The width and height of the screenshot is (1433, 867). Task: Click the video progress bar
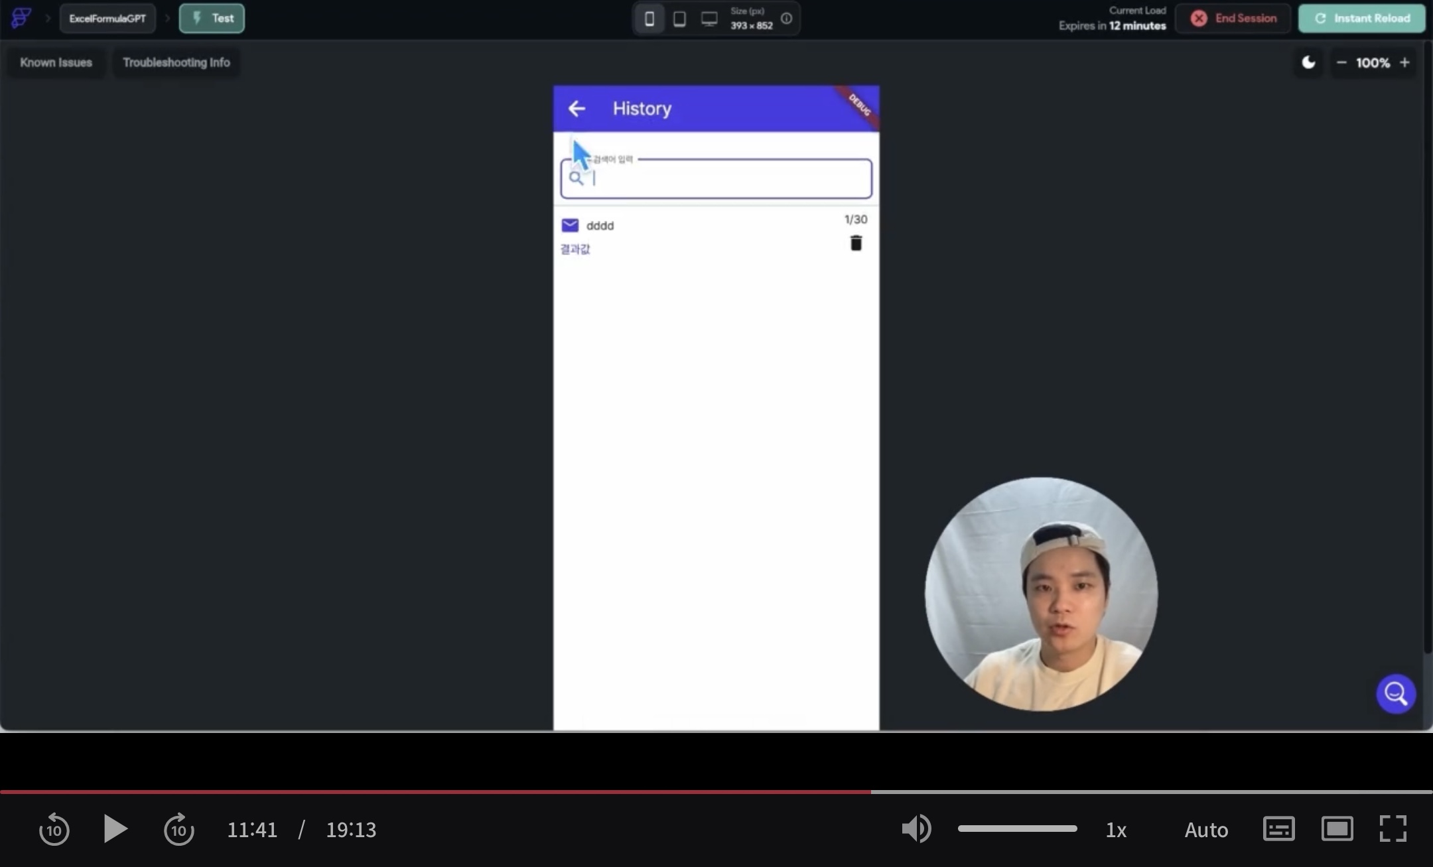click(x=716, y=792)
